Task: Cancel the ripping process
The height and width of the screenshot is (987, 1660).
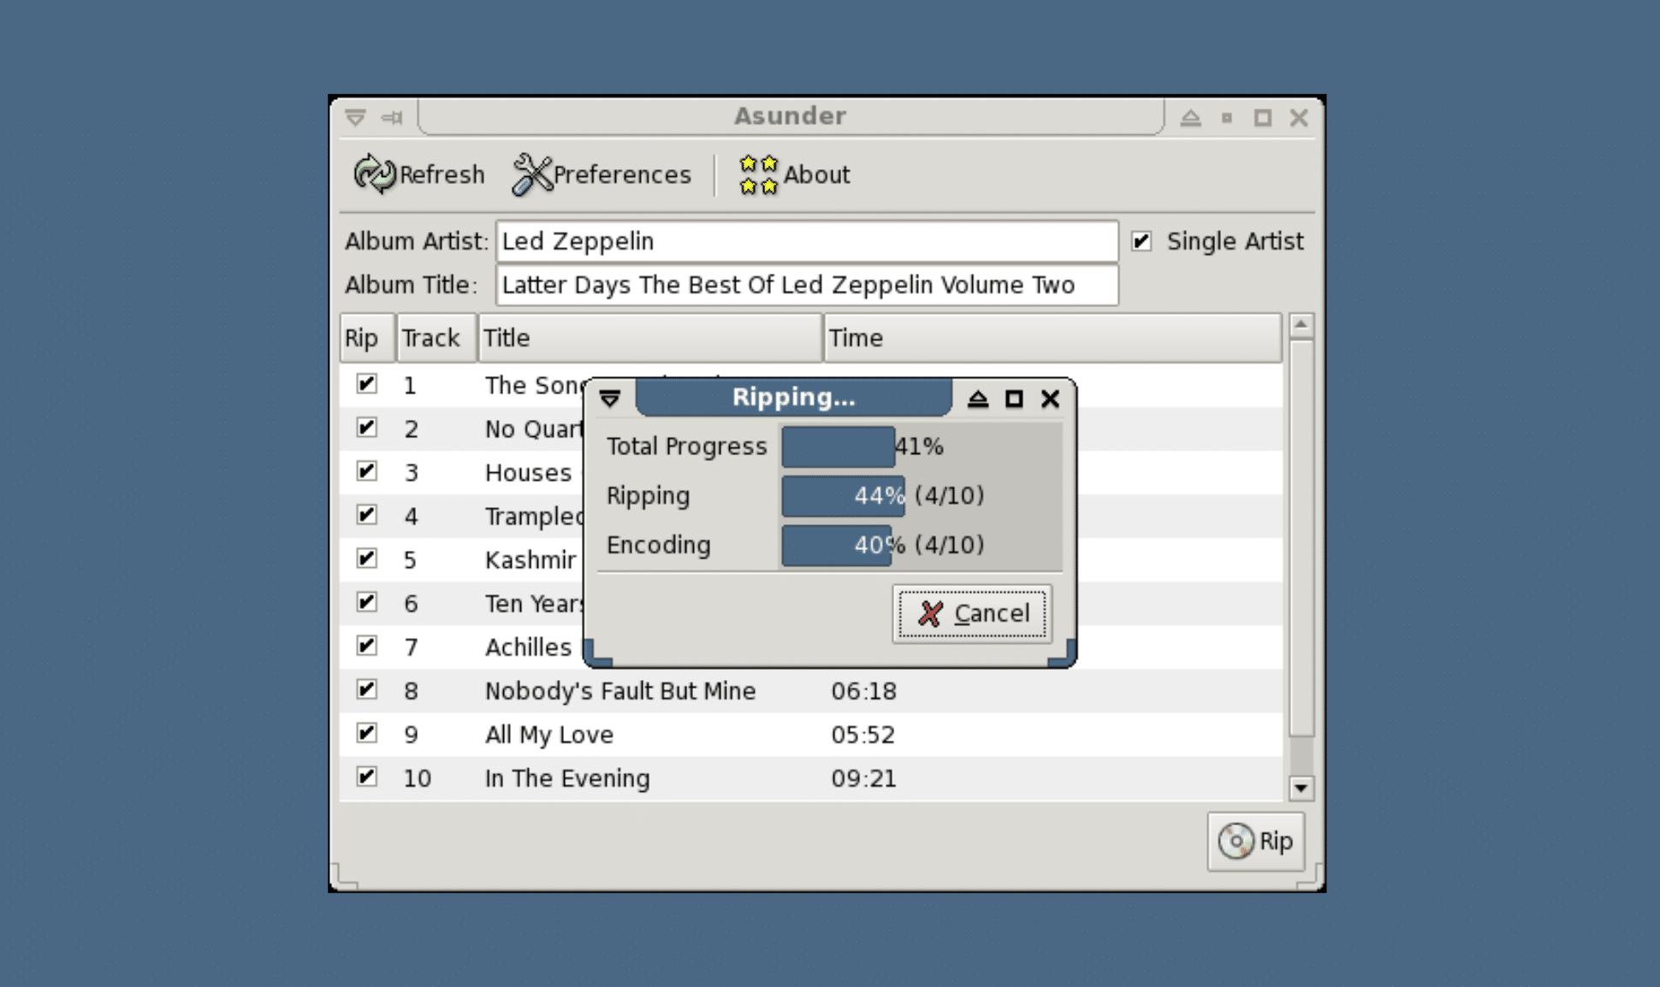Action: 972,613
